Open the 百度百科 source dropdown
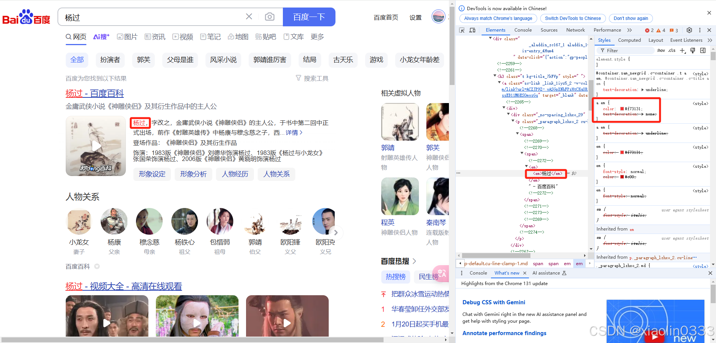This screenshot has width=716, height=343. (x=97, y=266)
